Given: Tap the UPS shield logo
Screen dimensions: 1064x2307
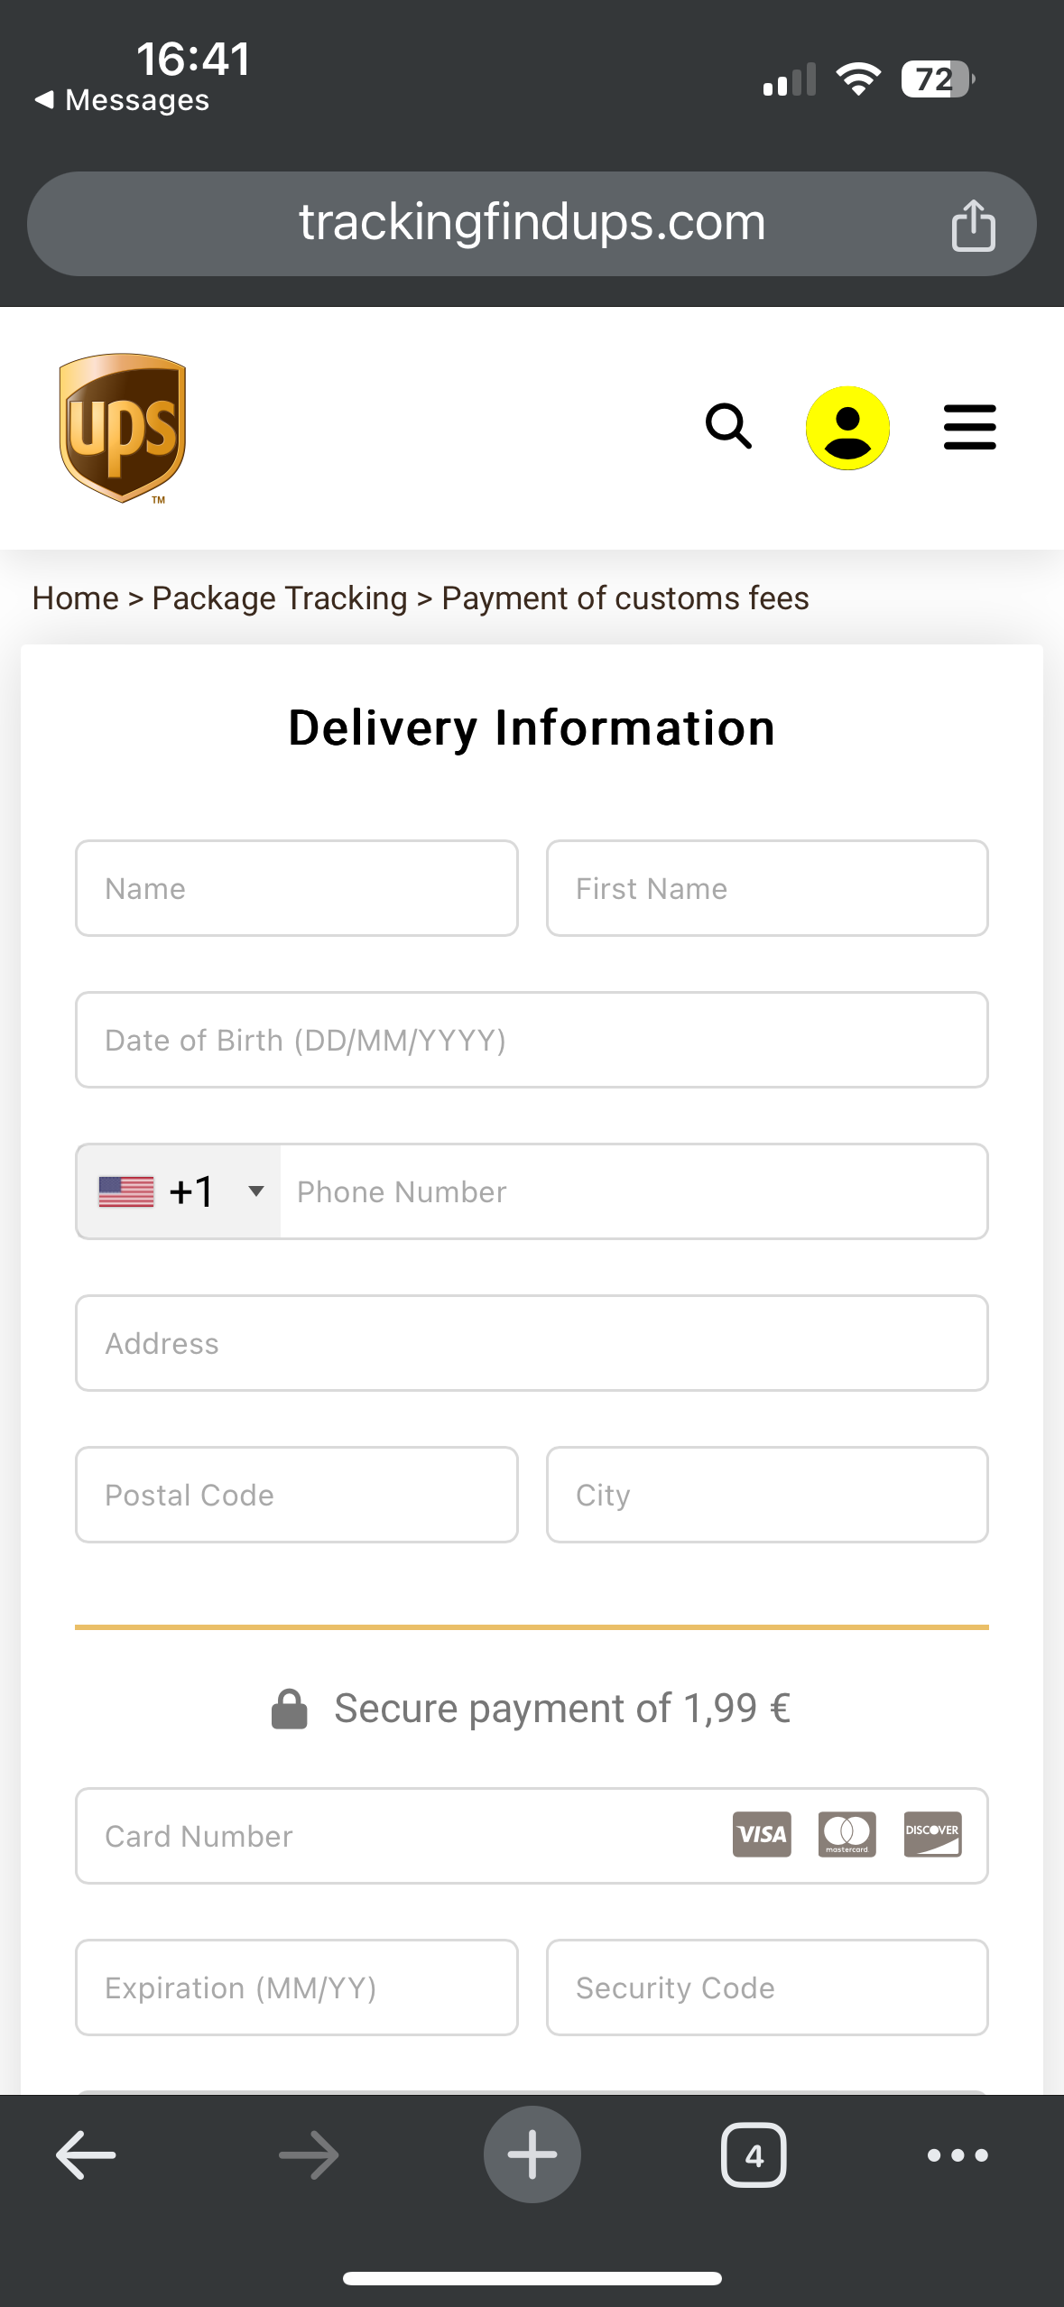Looking at the screenshot, I should coord(123,427).
